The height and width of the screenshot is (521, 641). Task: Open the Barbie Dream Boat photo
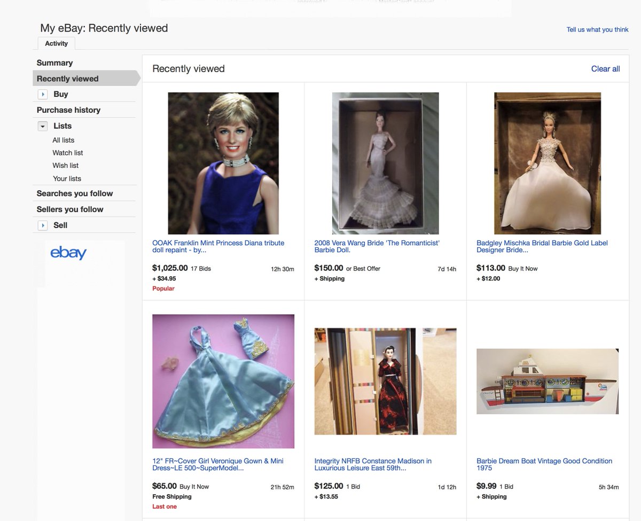548,382
